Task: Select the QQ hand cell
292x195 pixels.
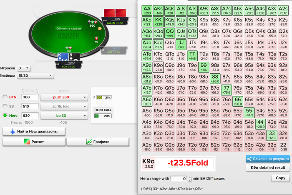Action: coord(170,33)
